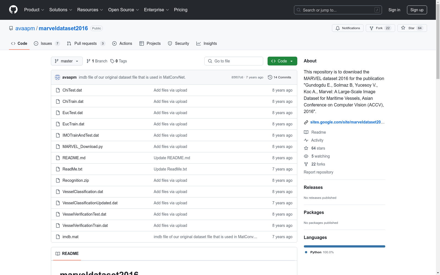This screenshot has width=440, height=275.
Task: Click the fork icon in Fork button
Action: [372, 28]
